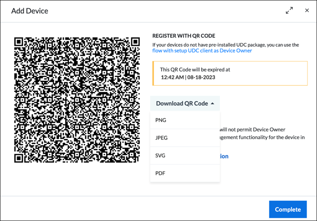
Task: Select SVG from the download list
Action: 185,155
